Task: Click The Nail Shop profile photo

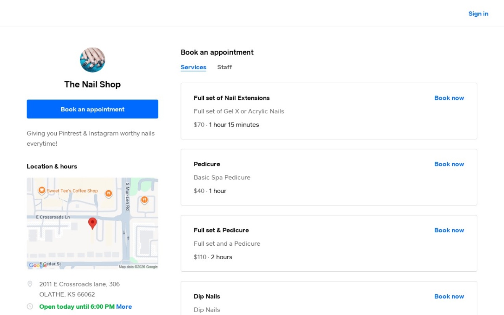Action: (92, 60)
